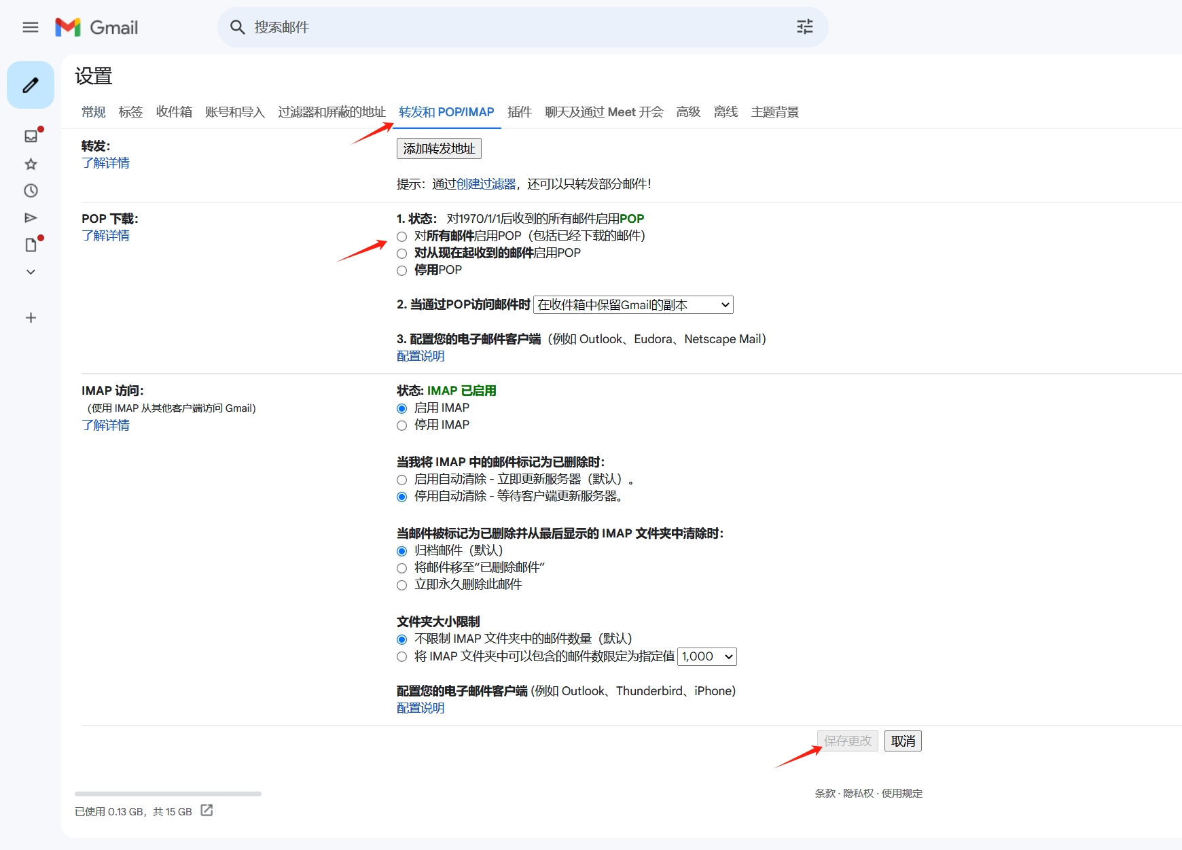
Task: Open storage details external link icon
Action: click(x=207, y=810)
